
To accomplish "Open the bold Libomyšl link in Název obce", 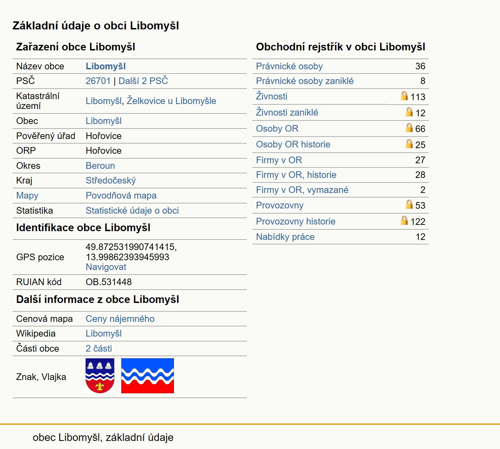I will point(106,66).
